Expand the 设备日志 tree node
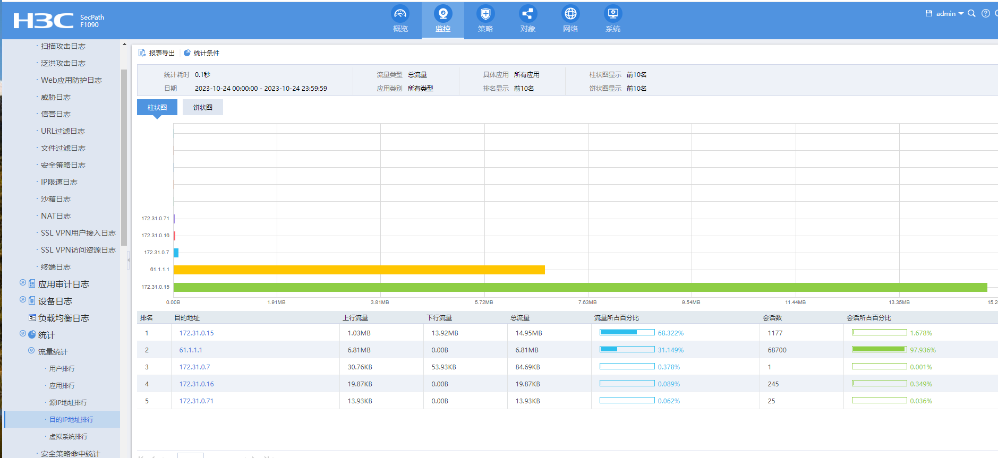The image size is (998, 458). [x=23, y=300]
